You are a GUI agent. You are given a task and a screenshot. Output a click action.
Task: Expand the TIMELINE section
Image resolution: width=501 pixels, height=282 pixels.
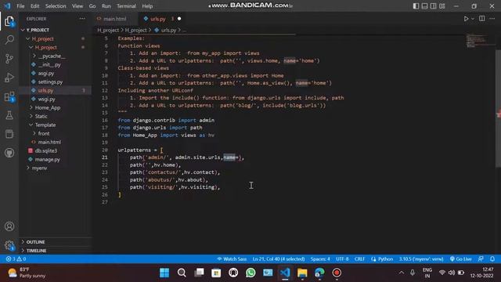pyautogui.click(x=36, y=251)
